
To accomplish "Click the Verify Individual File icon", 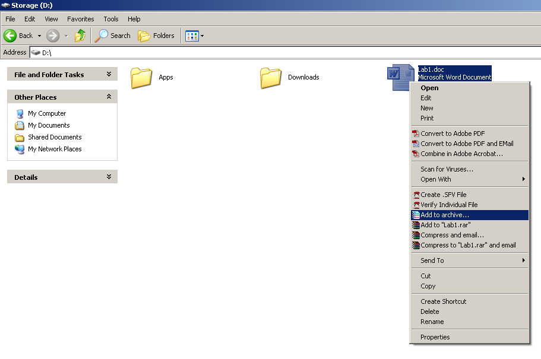I will [x=416, y=205].
